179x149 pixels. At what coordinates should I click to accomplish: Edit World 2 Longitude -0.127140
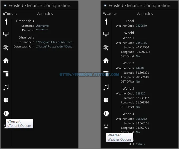[142, 77]
